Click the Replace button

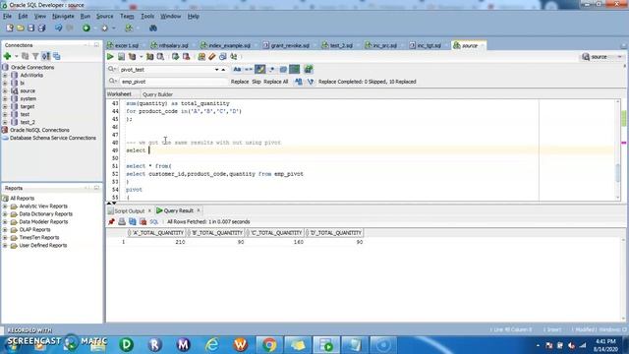[x=240, y=82]
